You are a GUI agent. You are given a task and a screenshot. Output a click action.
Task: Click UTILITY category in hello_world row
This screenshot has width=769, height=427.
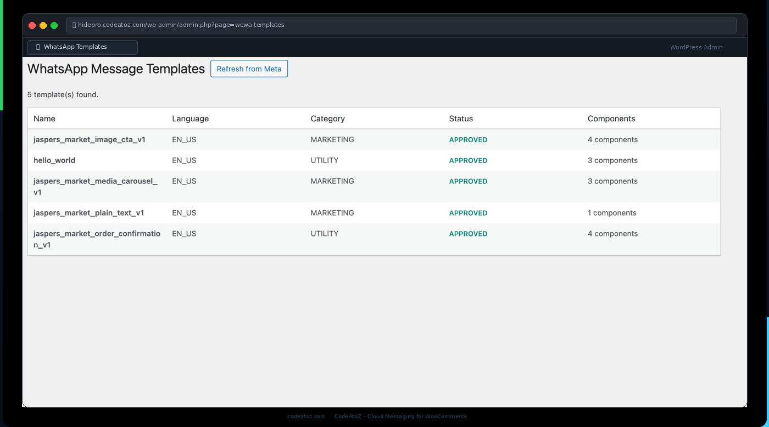324,160
